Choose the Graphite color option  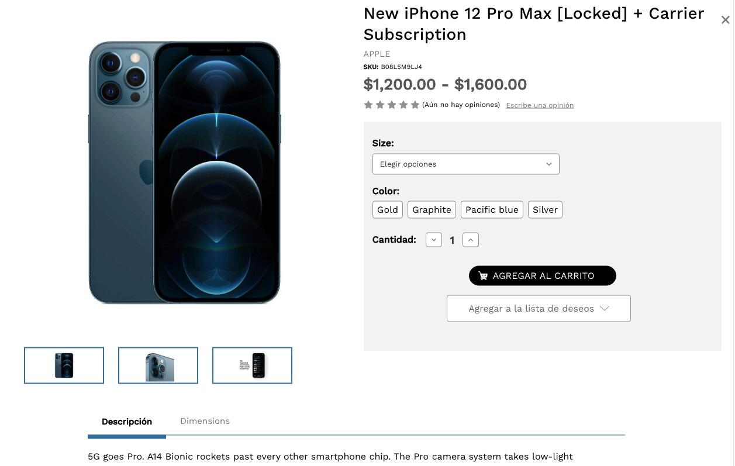point(432,210)
